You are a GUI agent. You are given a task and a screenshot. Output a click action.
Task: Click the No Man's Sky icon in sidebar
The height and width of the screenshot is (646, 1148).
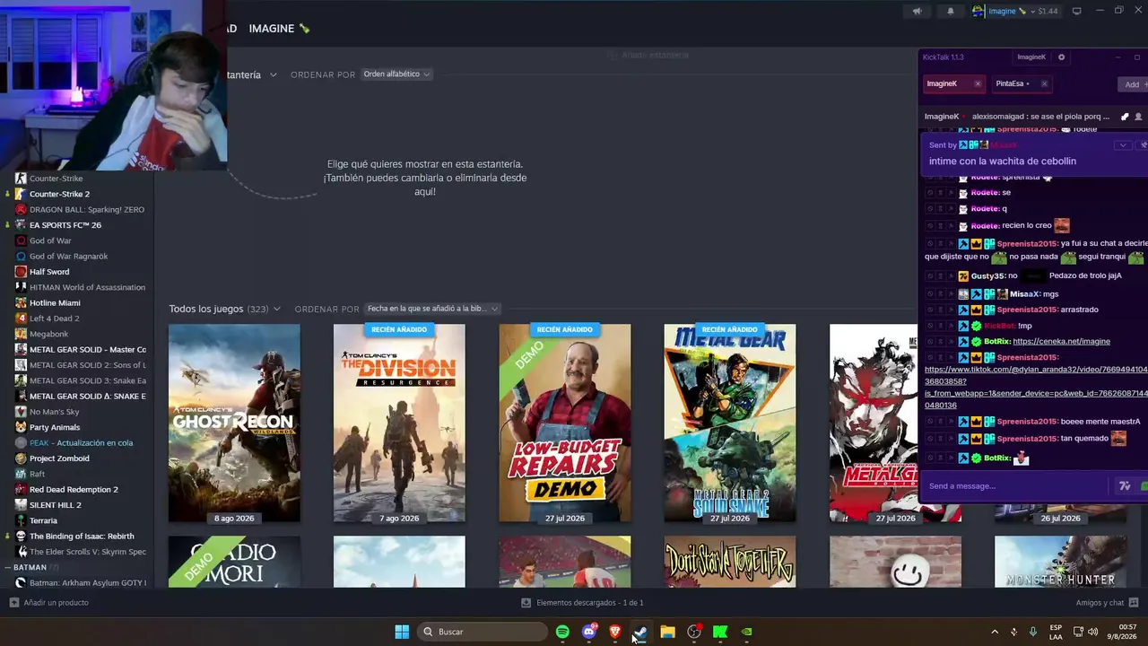(22, 412)
